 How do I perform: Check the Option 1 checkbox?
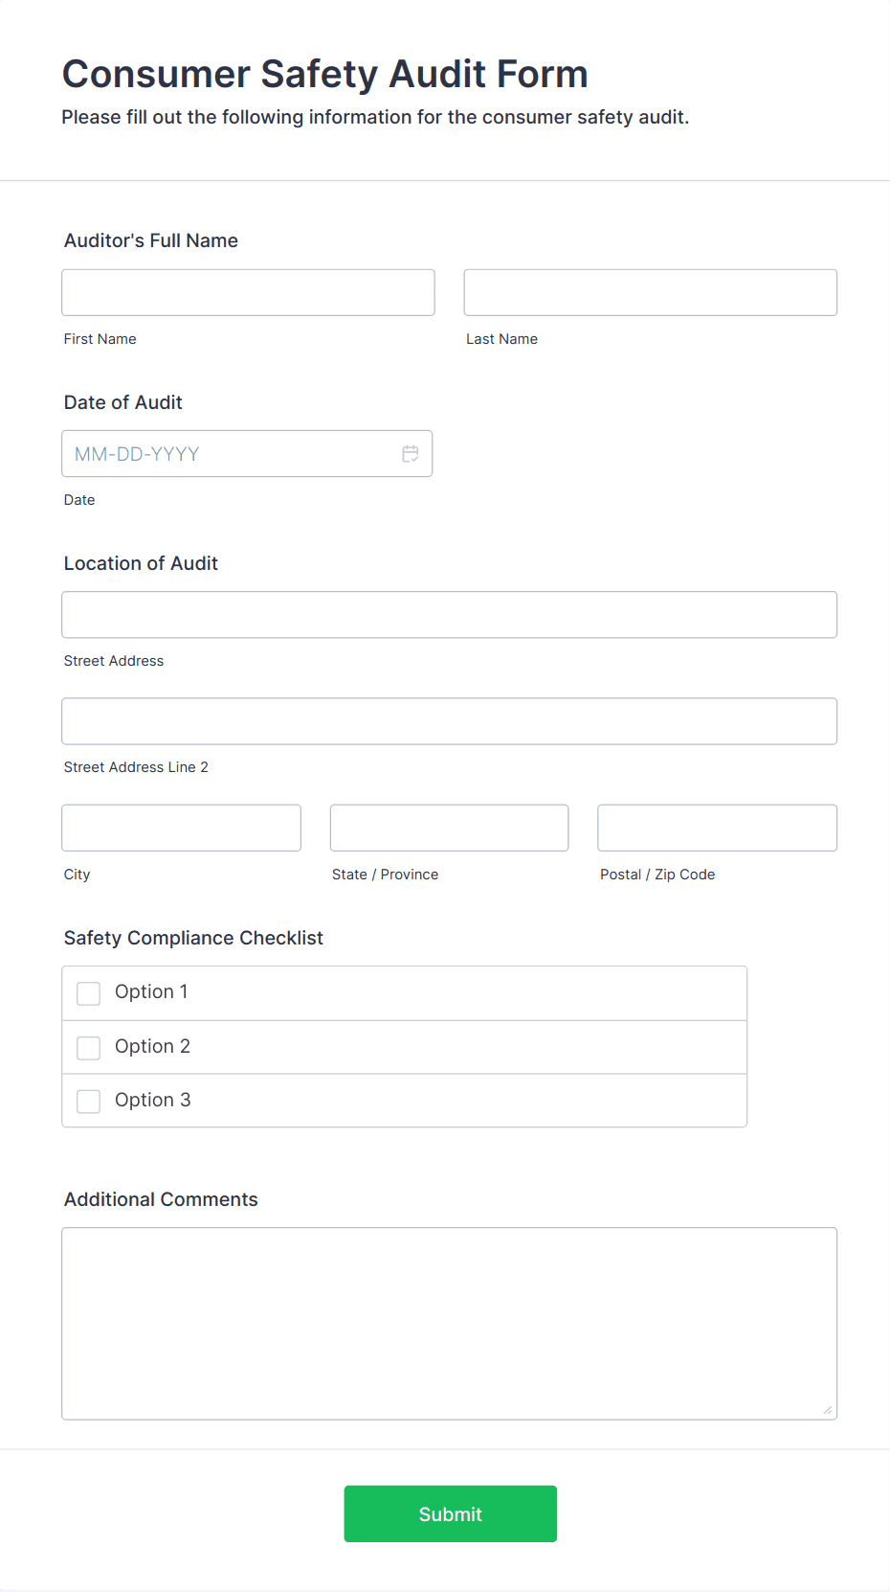[89, 993]
